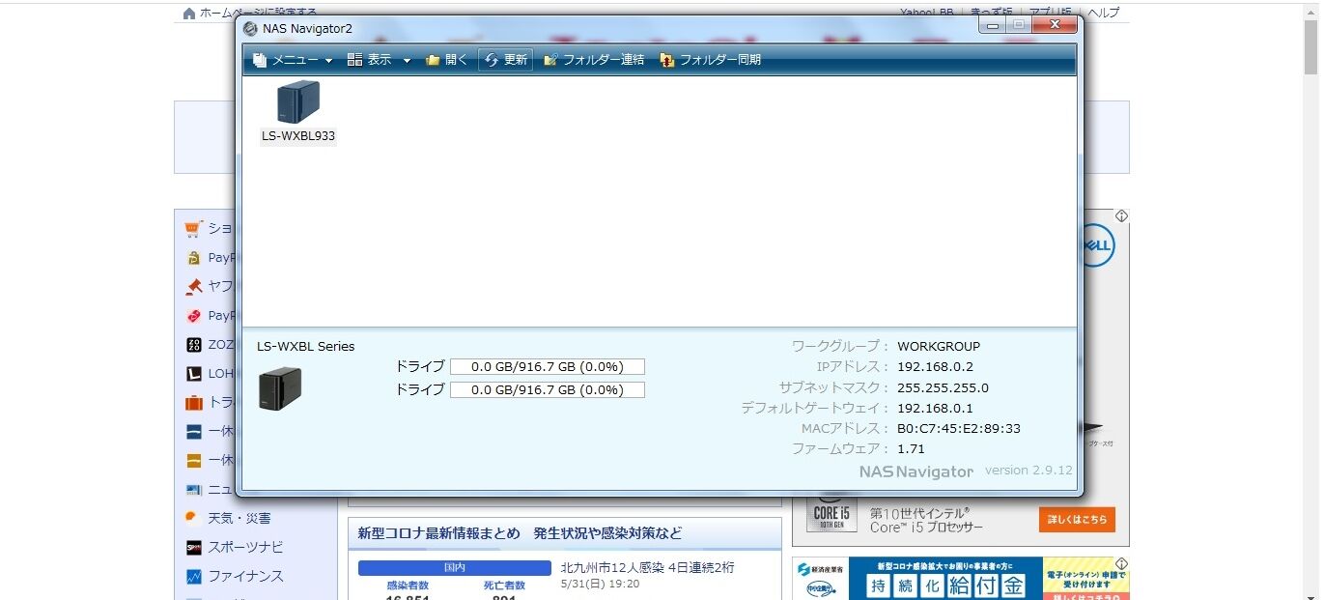This screenshot has width=1324, height=600.
Task: Open the 表示 view dropdown
Action: tap(379, 60)
